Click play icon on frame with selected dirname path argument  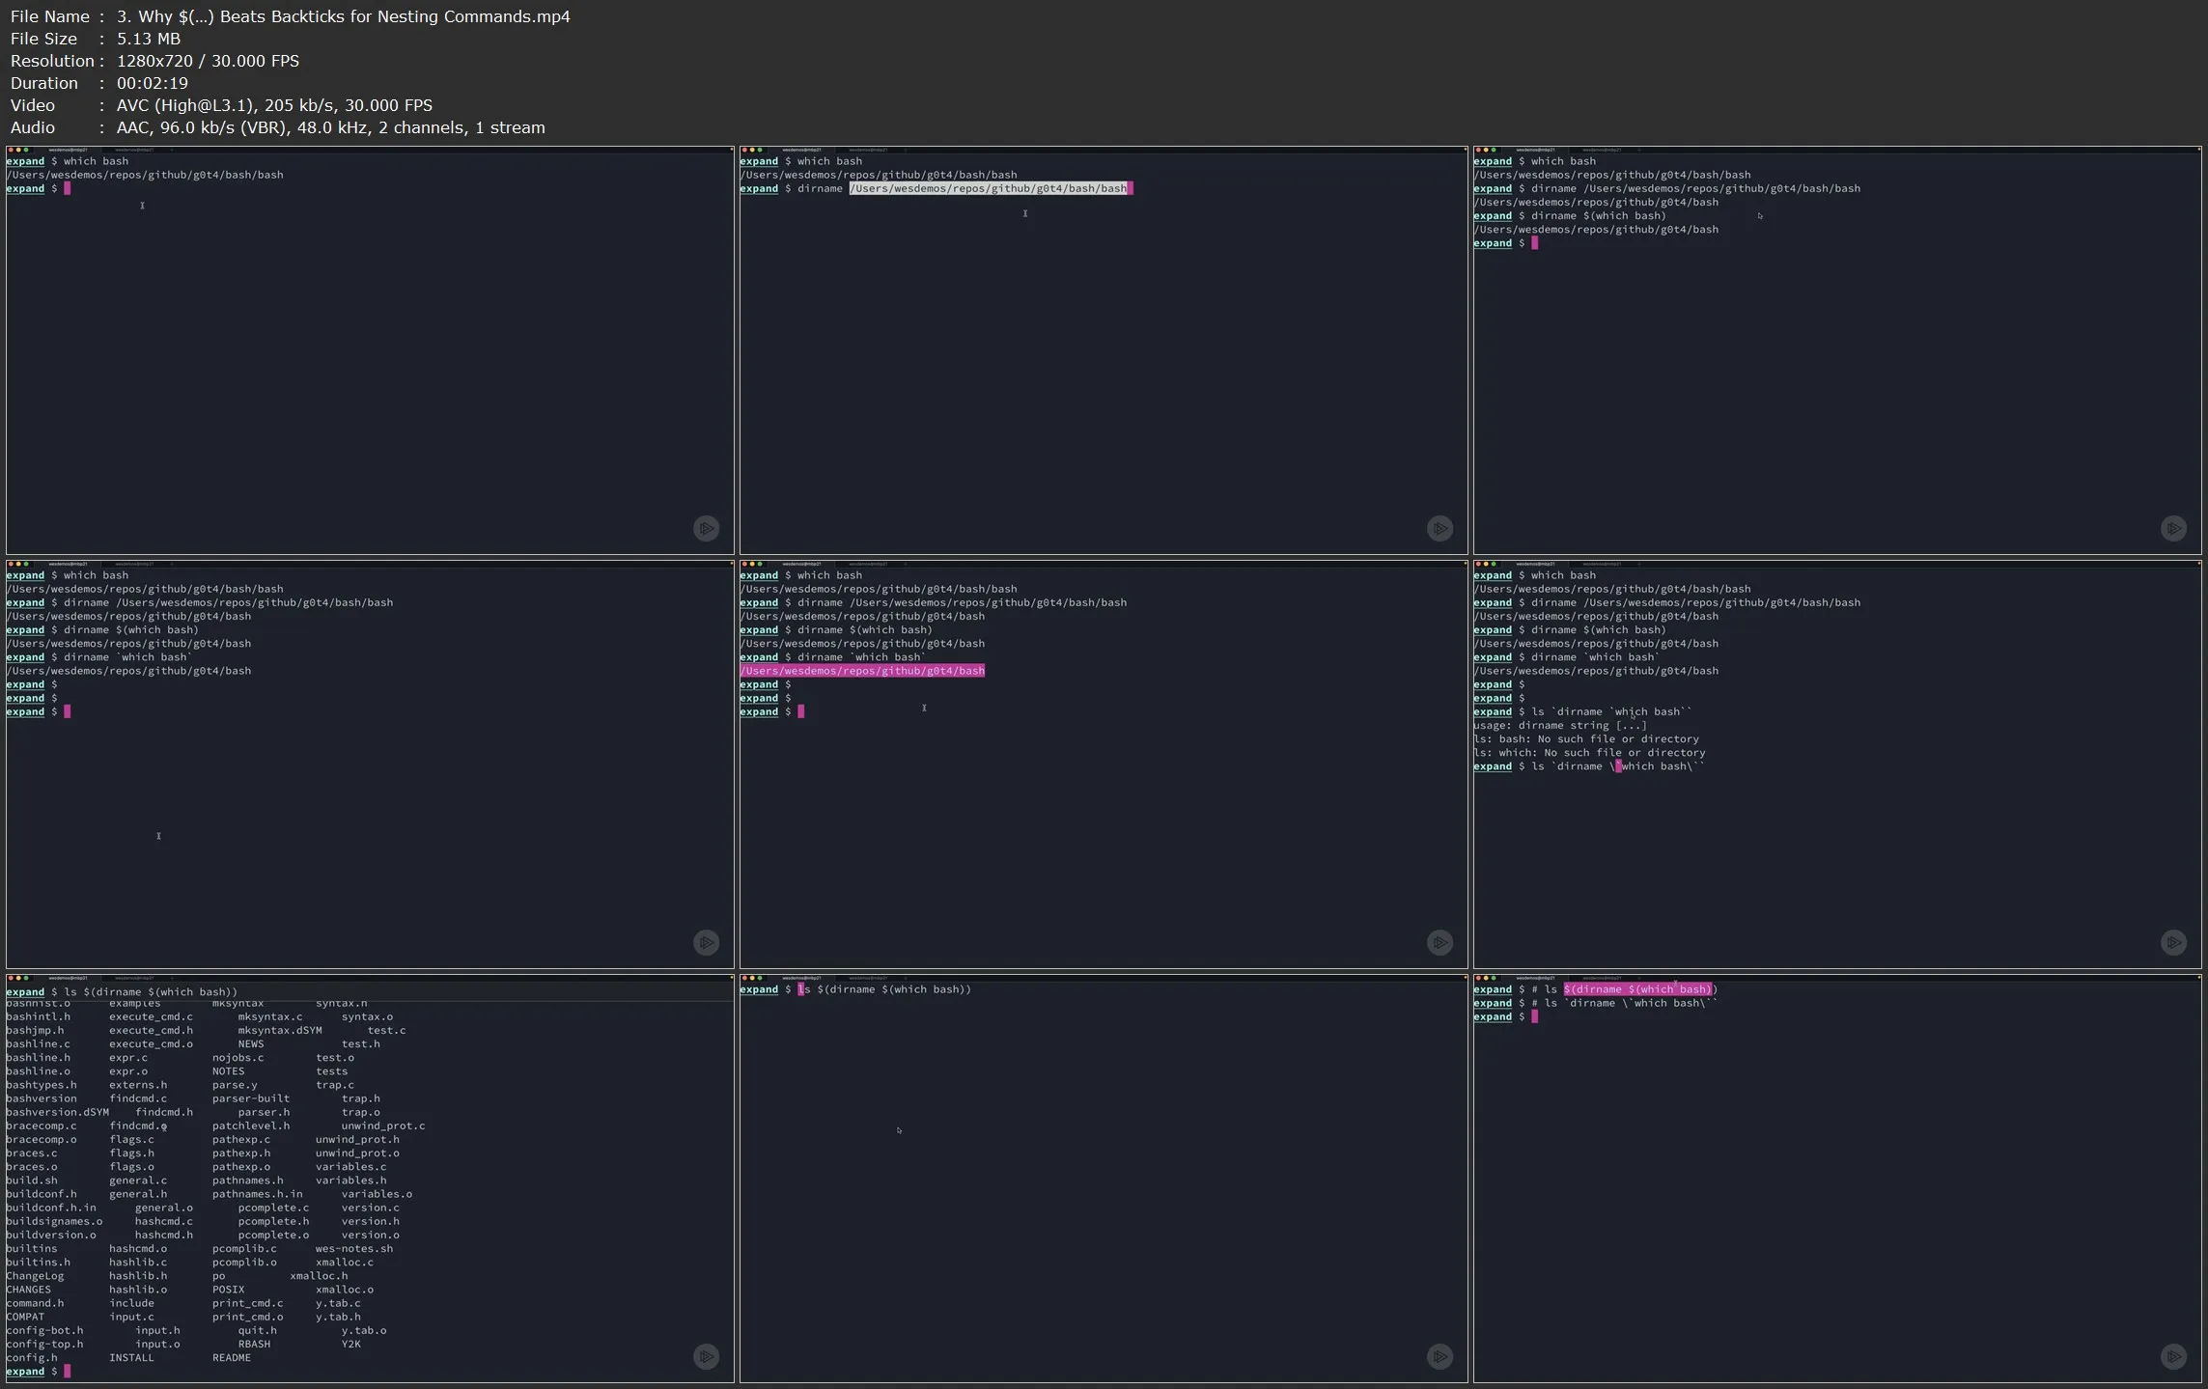[x=1439, y=528]
